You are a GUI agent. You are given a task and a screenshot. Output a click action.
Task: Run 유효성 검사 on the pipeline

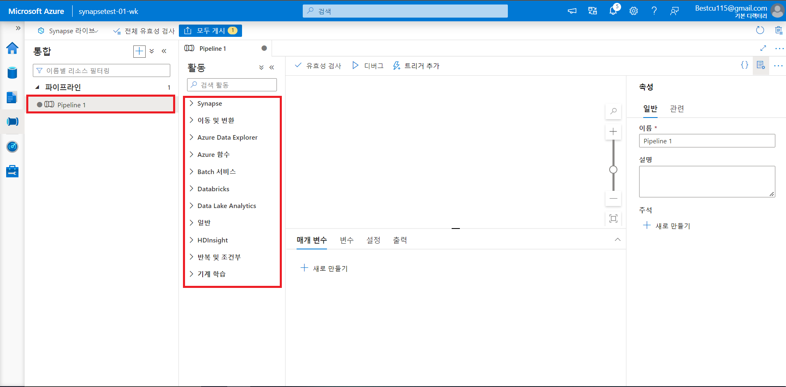coord(318,66)
